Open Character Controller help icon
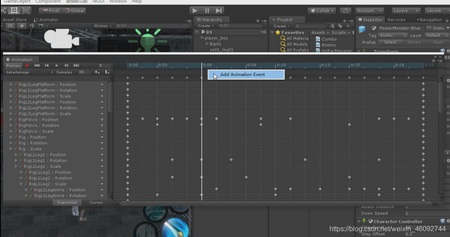This screenshot has height=237, width=450. click(442, 221)
